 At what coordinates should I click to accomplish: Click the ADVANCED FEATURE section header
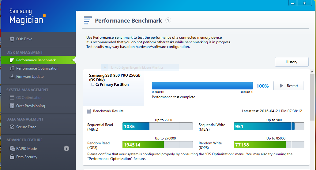click(x=24, y=140)
